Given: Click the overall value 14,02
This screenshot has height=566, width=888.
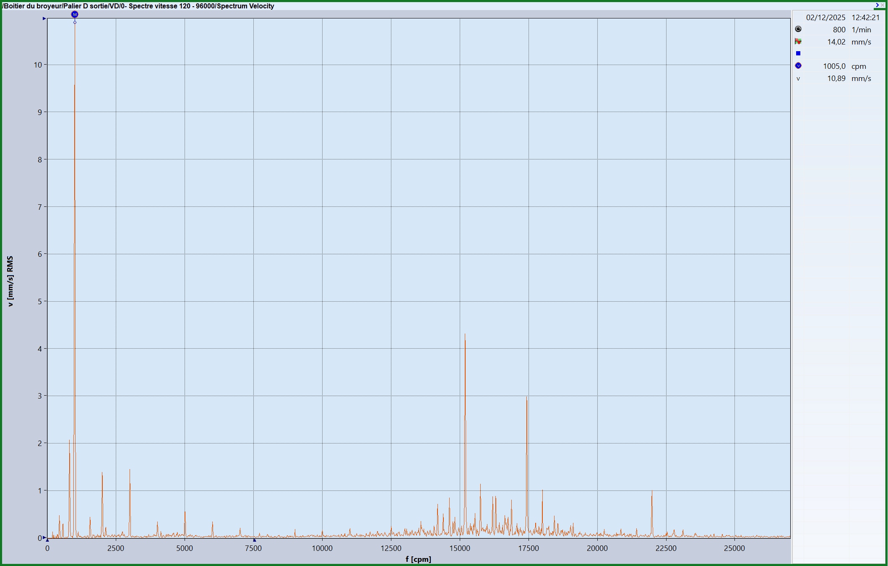Looking at the screenshot, I should [x=836, y=42].
